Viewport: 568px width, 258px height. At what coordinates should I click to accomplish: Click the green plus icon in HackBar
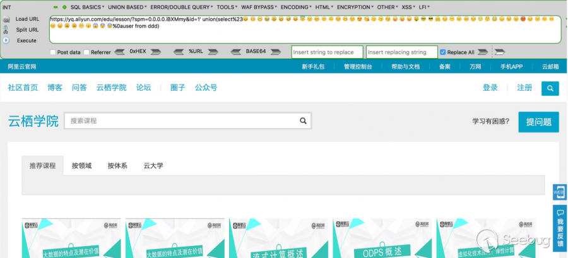tap(64, 7)
